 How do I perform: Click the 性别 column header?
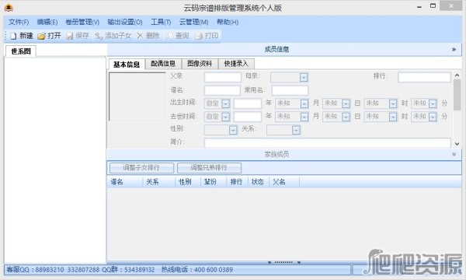(x=188, y=182)
